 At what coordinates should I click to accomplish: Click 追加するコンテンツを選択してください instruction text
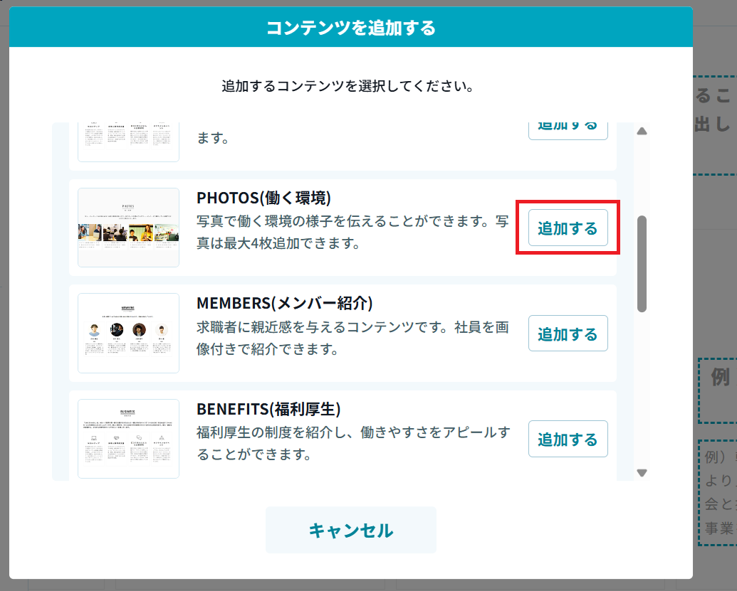pos(347,86)
